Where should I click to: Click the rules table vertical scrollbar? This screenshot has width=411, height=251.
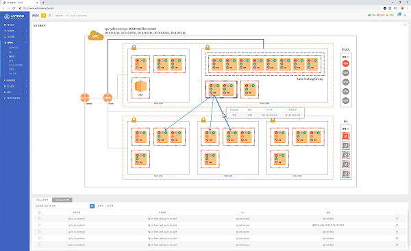point(408,229)
